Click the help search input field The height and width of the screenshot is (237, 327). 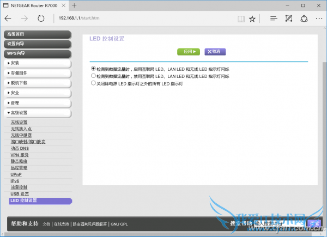click(279, 224)
